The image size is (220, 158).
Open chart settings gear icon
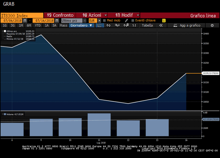[212, 26]
